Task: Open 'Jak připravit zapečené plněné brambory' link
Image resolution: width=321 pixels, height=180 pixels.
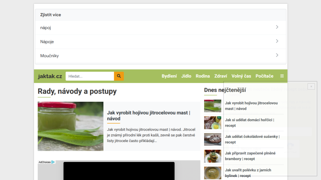Action: click(x=250, y=156)
